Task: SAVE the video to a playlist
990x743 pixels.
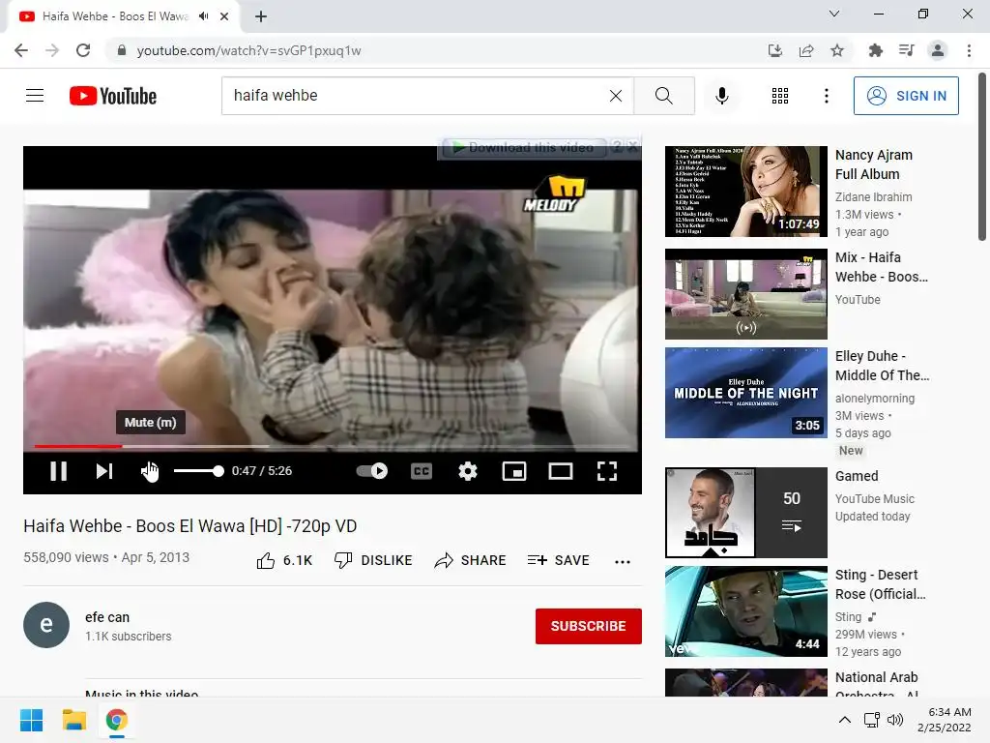Action: pyautogui.click(x=558, y=560)
